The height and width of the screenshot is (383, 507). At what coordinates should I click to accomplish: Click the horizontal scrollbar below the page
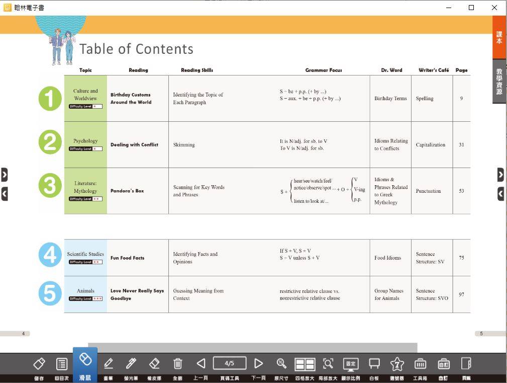tap(253, 348)
